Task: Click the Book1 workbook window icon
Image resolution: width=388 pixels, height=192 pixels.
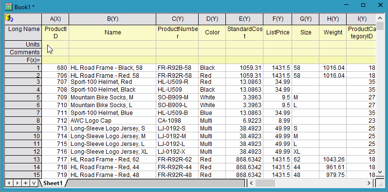Action: coord(9,7)
